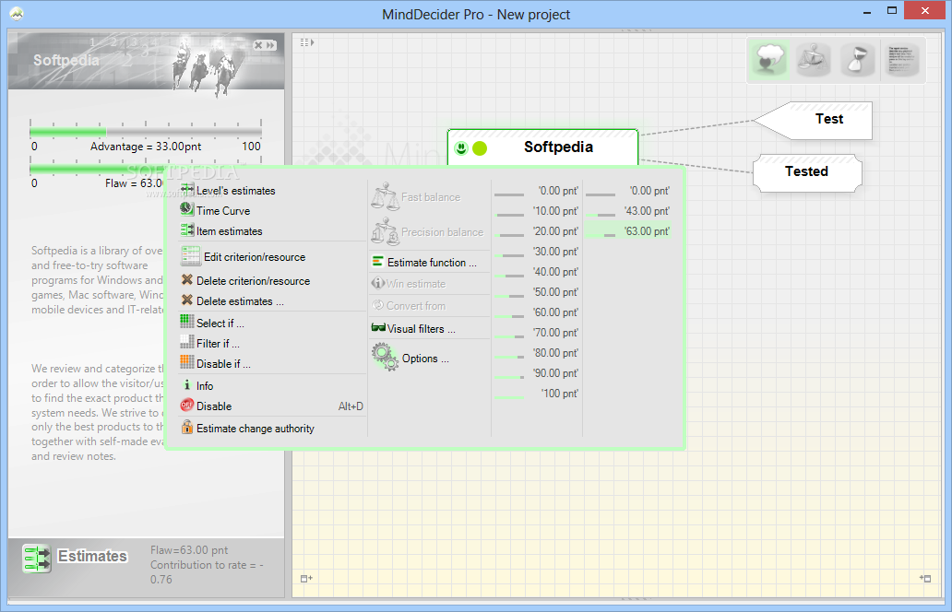Pick the '60.00 pnt' value
952x612 pixels.
537,312
